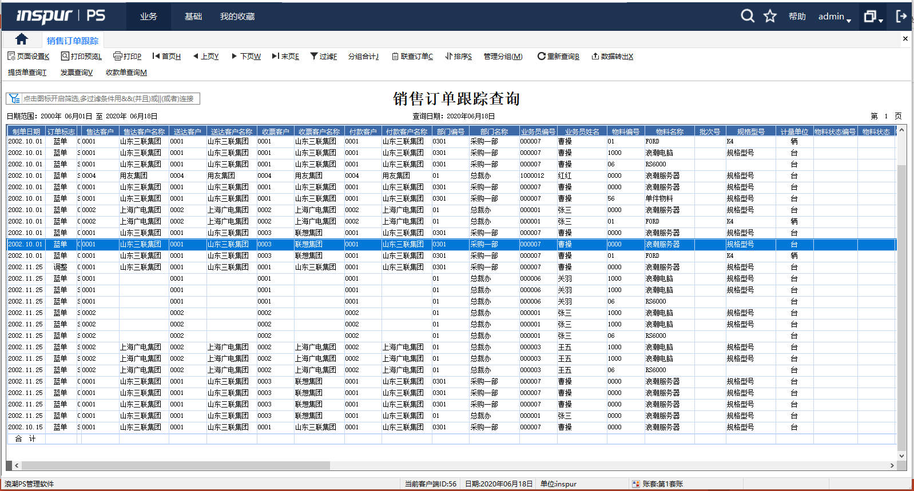The width and height of the screenshot is (914, 491).
Task: Open the 过滤 filter tool
Action: point(324,56)
